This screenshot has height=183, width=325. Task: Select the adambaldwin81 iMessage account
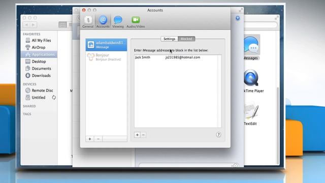click(106, 45)
